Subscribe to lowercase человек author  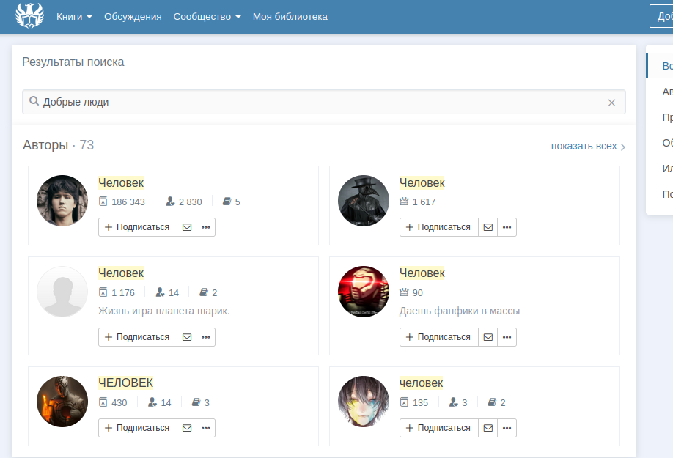(x=439, y=428)
